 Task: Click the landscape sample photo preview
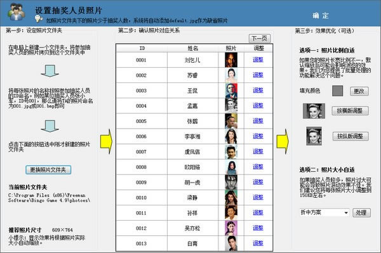click(x=314, y=111)
